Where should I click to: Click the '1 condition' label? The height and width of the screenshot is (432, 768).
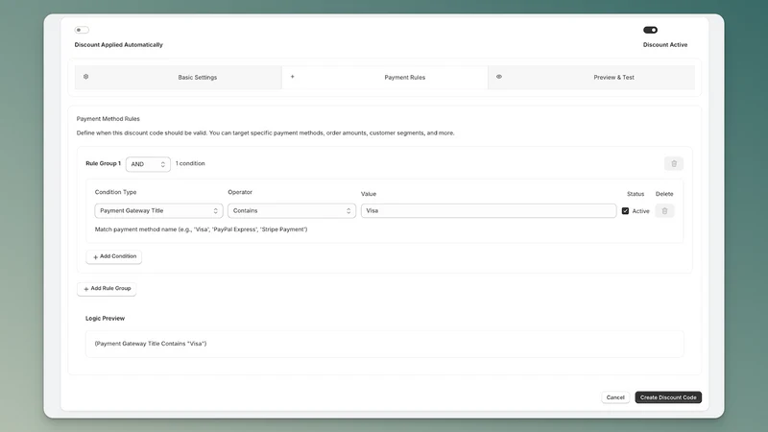click(x=190, y=163)
